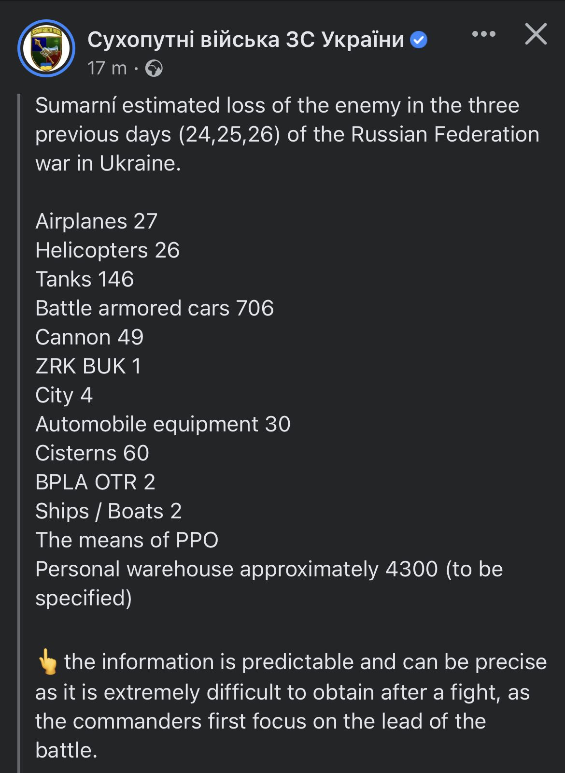Close the post with the X button
Screen dimensions: 565x773
pos(536,34)
